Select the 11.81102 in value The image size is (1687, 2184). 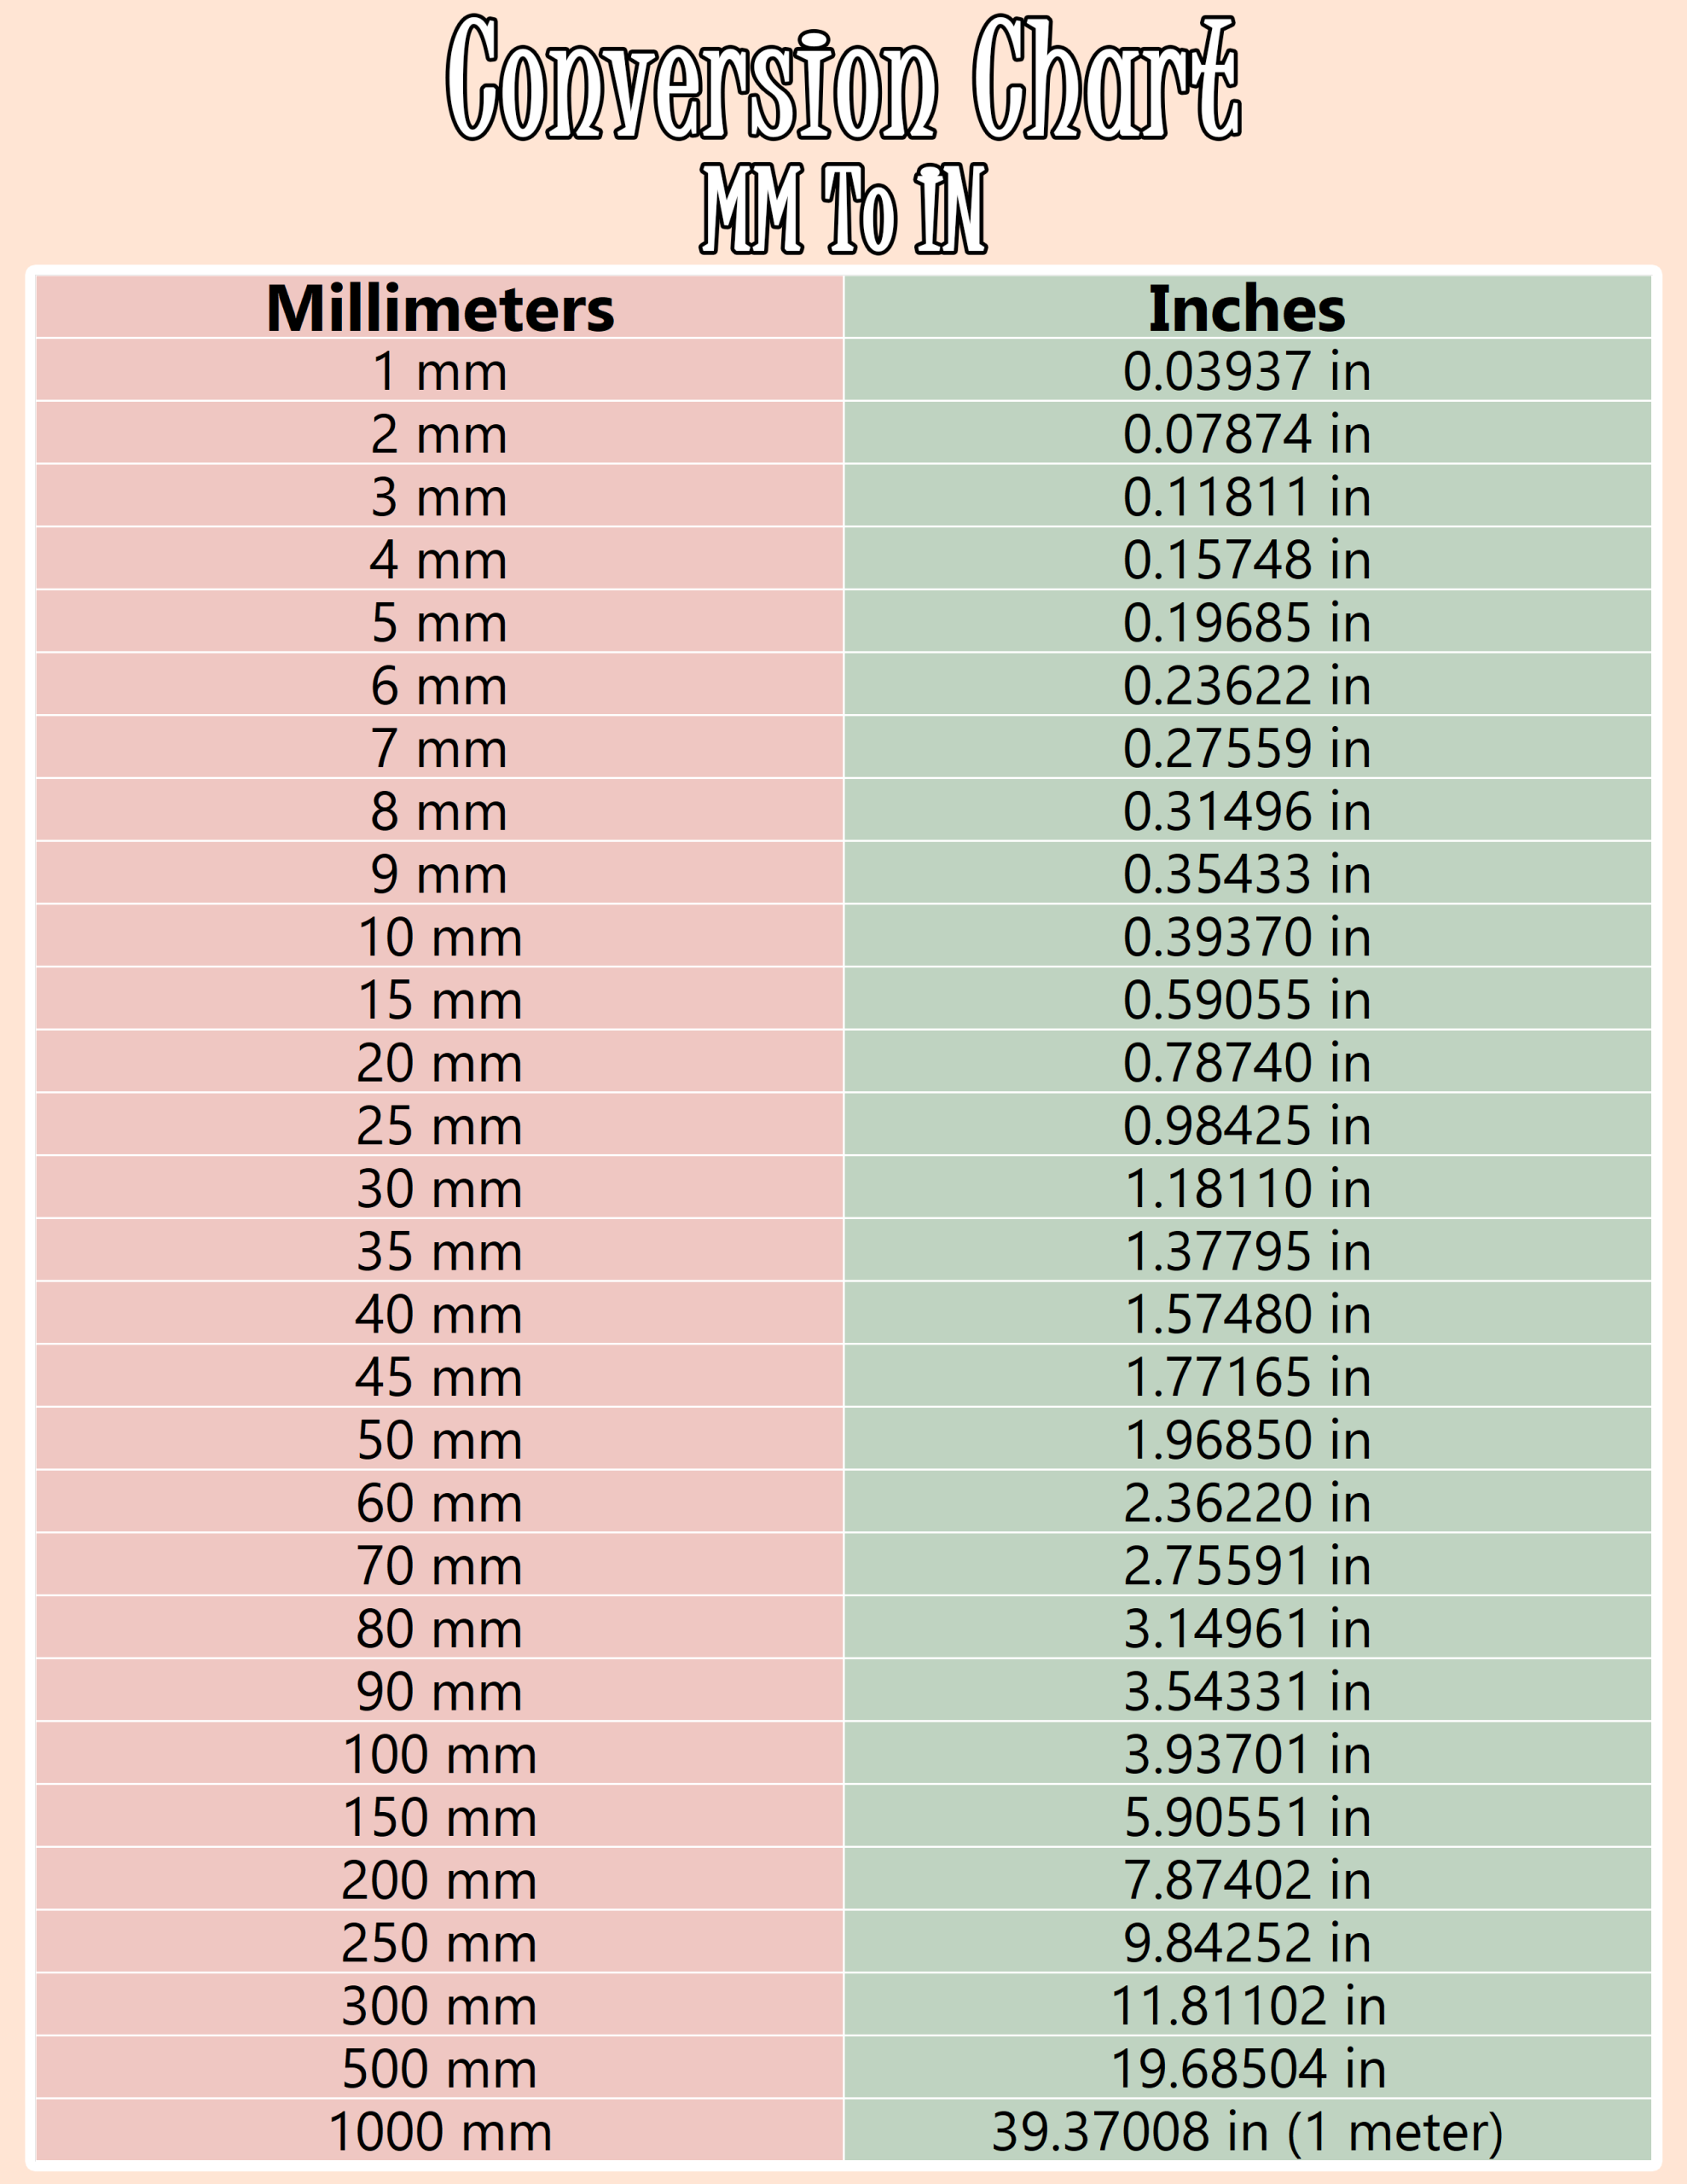pyautogui.click(x=1248, y=2006)
